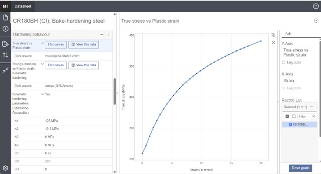Click the up-down arrows sort icon
Screen dimensions: 321x174
[x=5, y=55]
